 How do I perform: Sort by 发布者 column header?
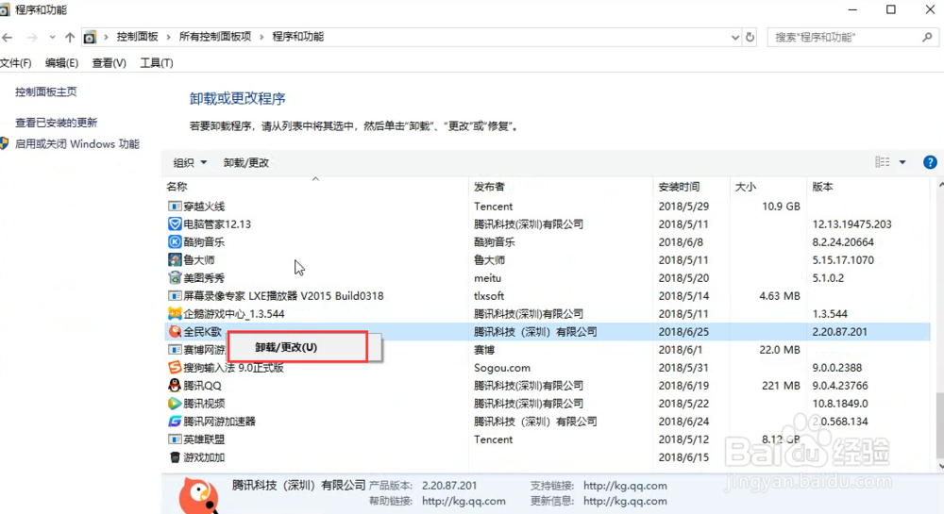click(x=561, y=187)
